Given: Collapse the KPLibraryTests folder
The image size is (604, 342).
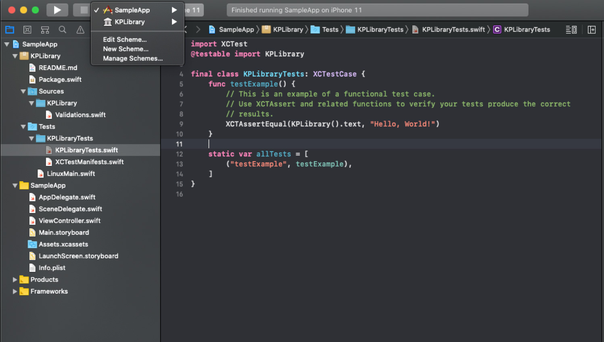Looking at the screenshot, I should [x=31, y=138].
